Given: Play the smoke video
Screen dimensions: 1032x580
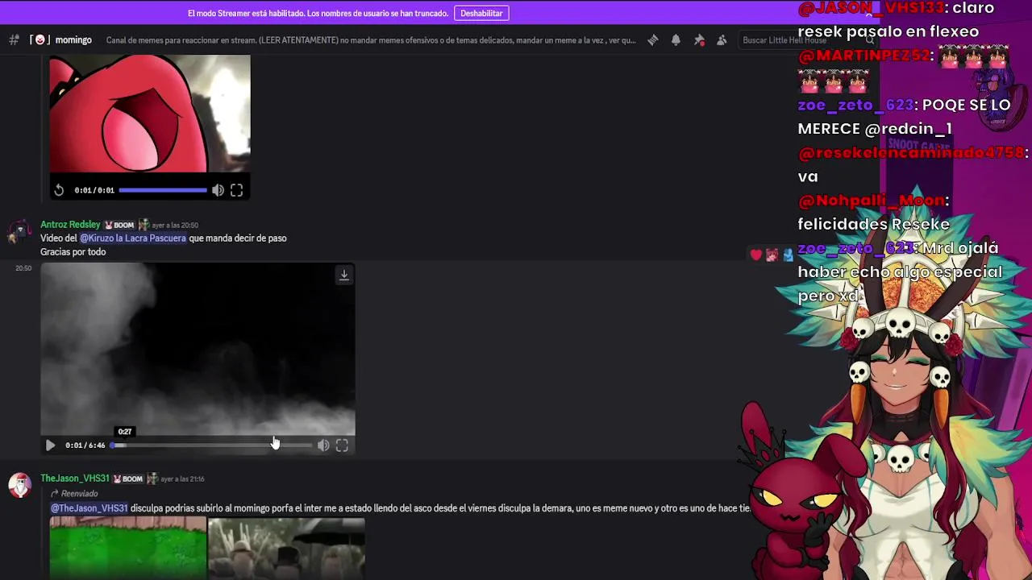Looking at the screenshot, I should (50, 445).
